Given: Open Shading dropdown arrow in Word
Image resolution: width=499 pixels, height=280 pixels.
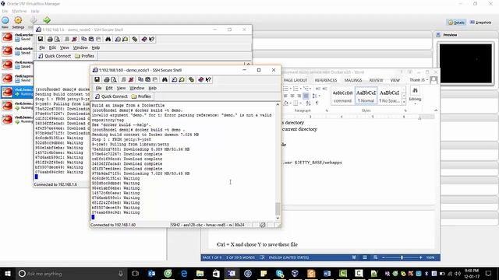Looking at the screenshot, I should 291,103.
